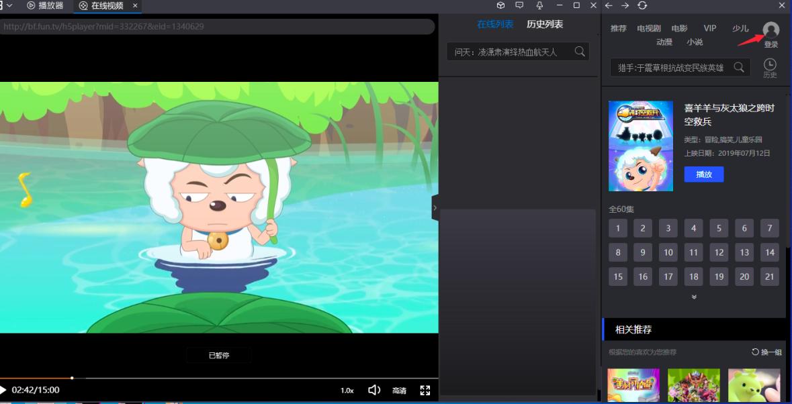792x404 pixels.
Task: Select episode 7
Action: (770, 228)
